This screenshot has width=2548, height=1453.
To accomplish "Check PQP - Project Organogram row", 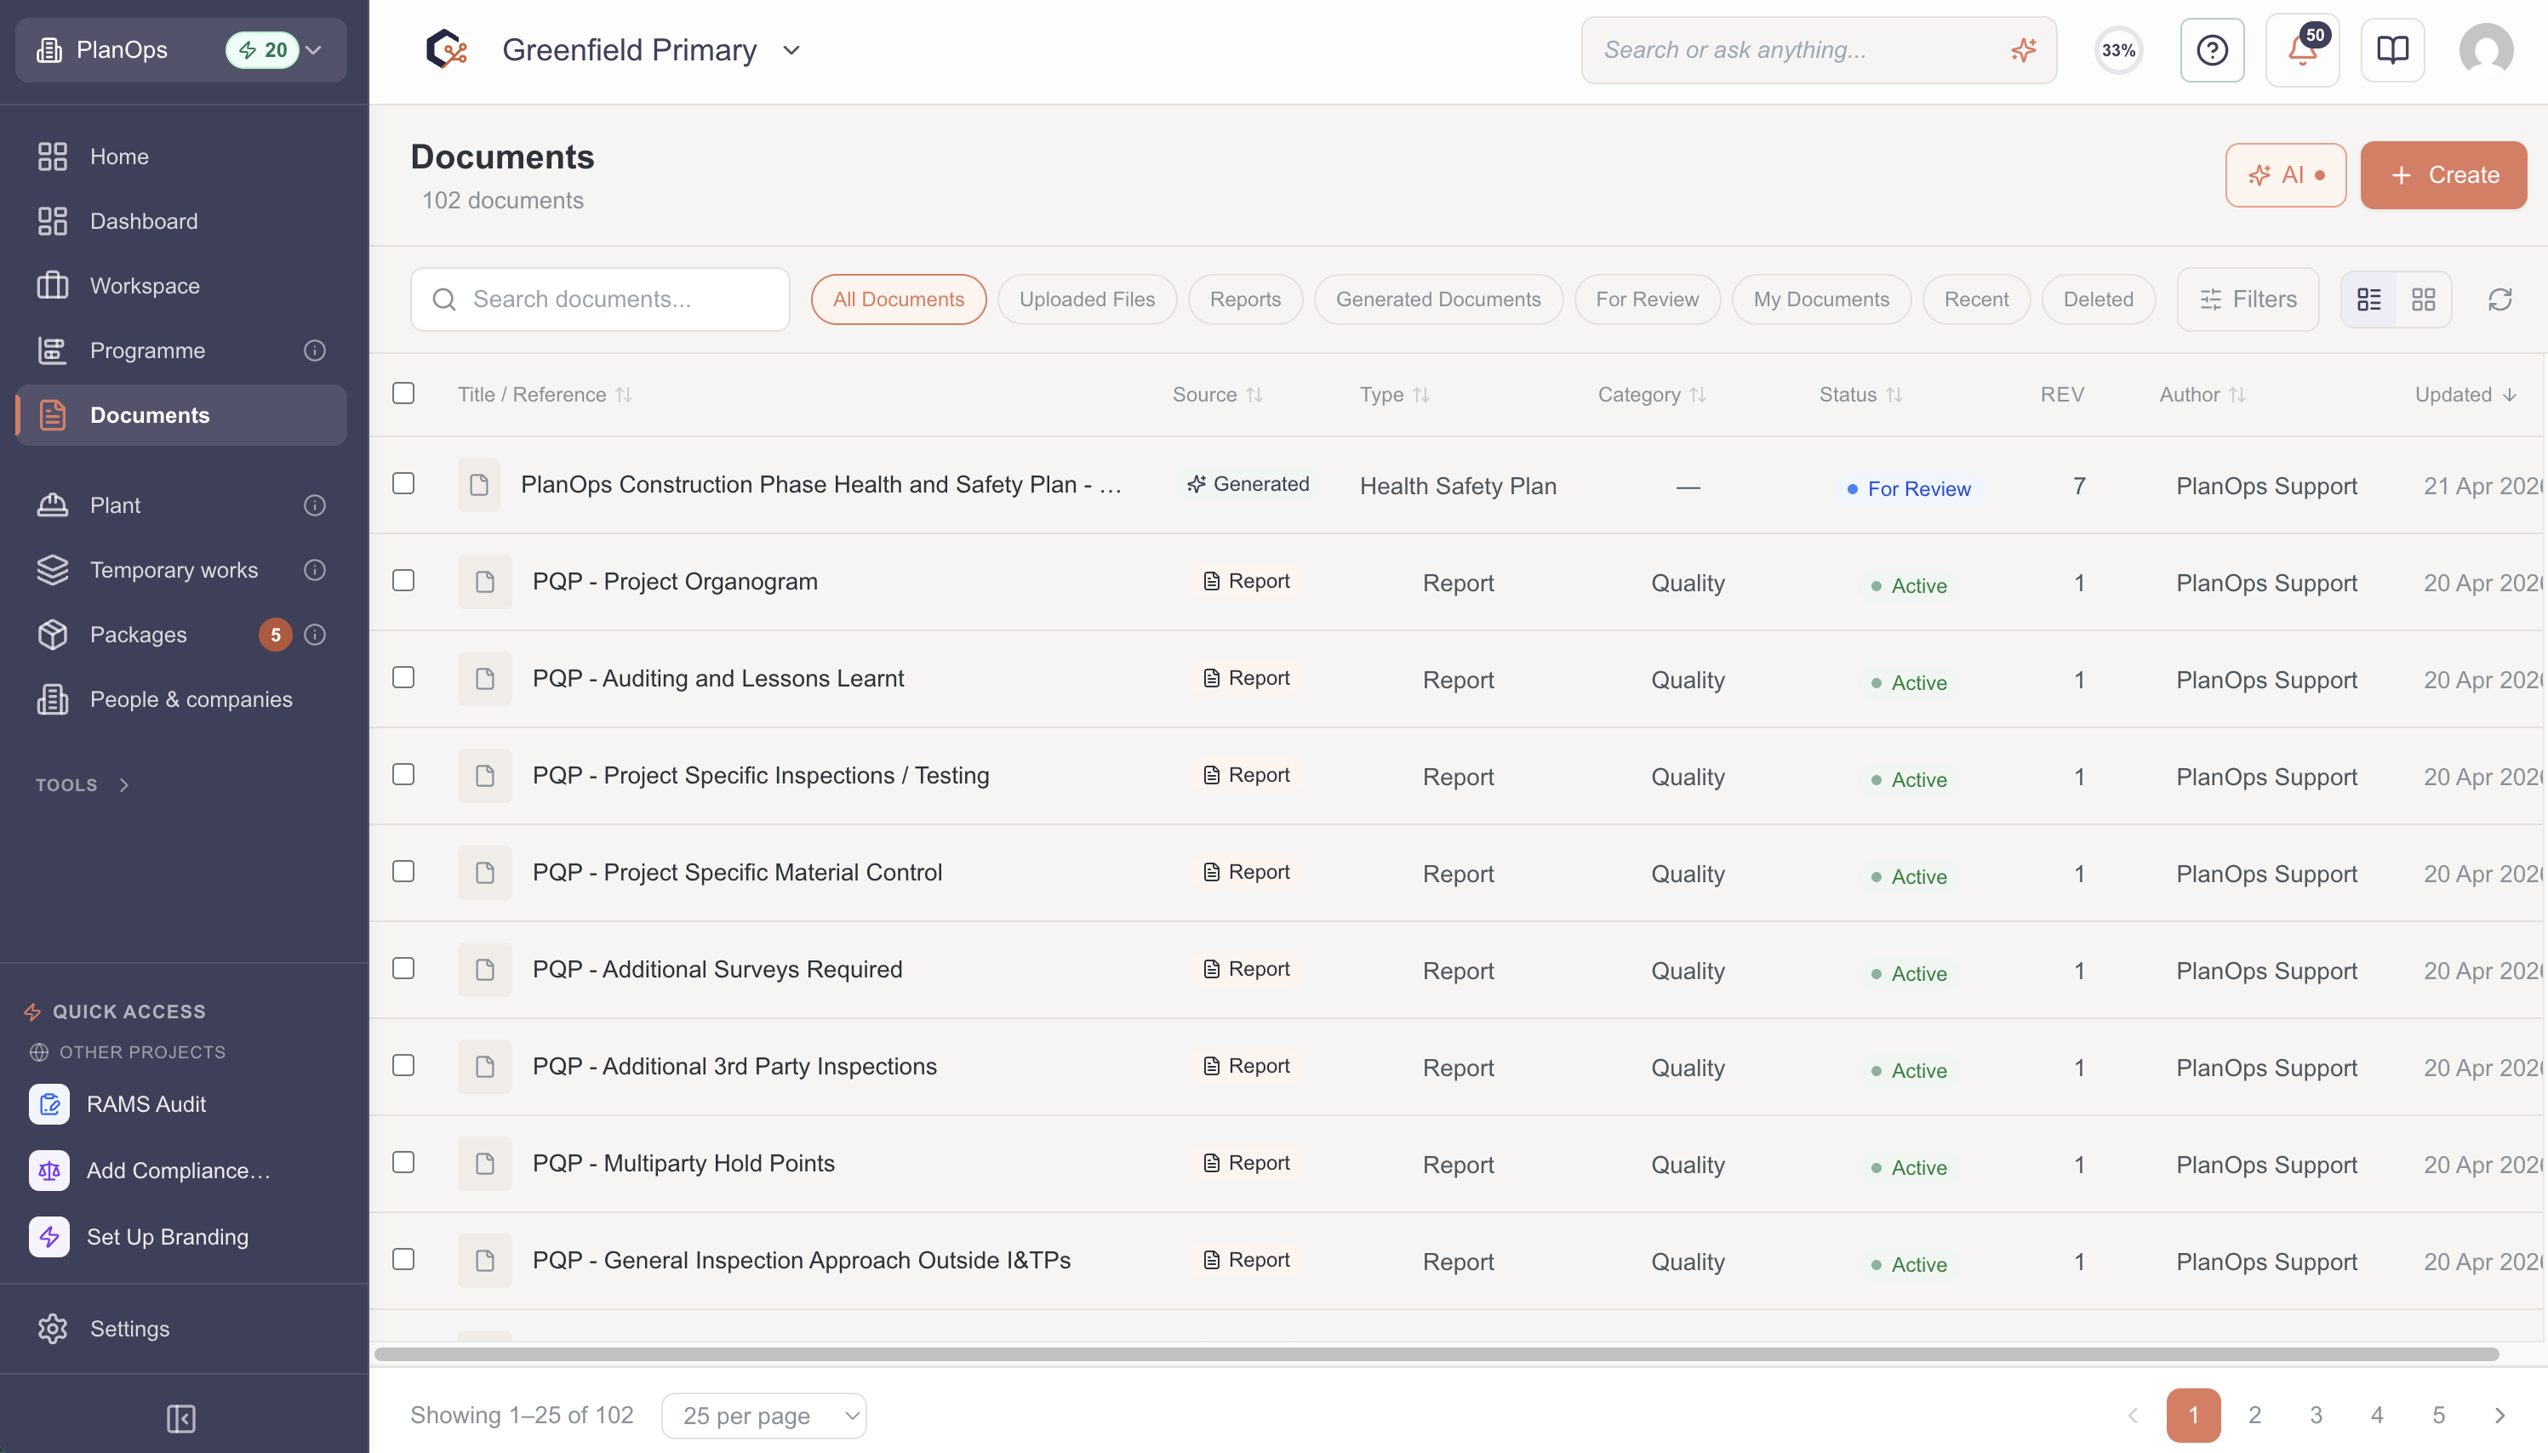I will pyautogui.click(x=403, y=581).
